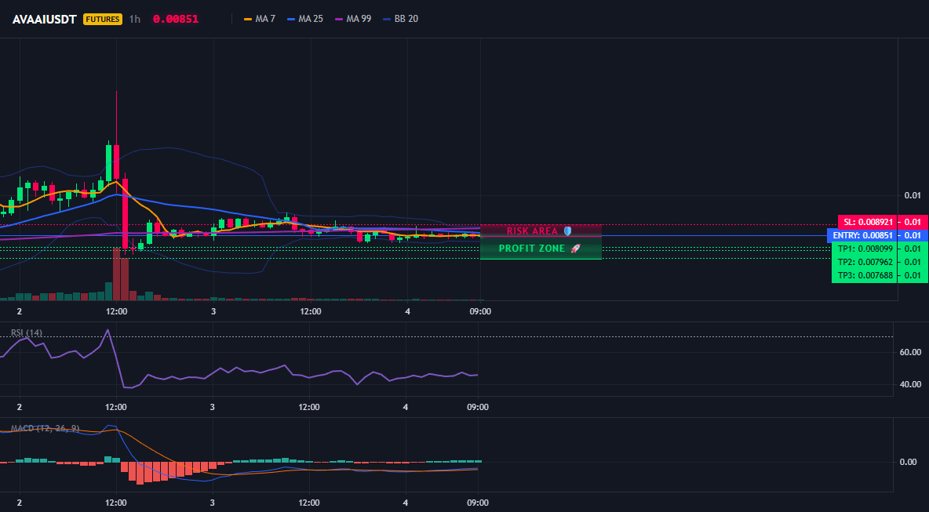Click the purple MA 99 legend swatch

pyautogui.click(x=339, y=19)
